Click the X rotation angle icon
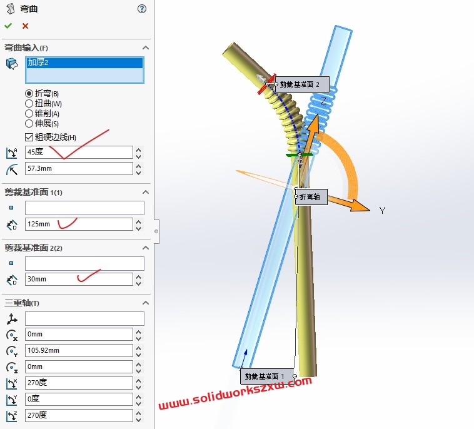This screenshot has height=429, width=474. (x=12, y=383)
